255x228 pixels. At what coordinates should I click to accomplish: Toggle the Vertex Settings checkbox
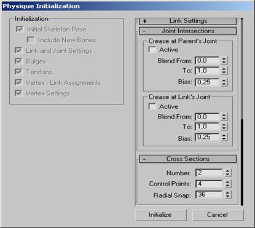[x=18, y=93]
